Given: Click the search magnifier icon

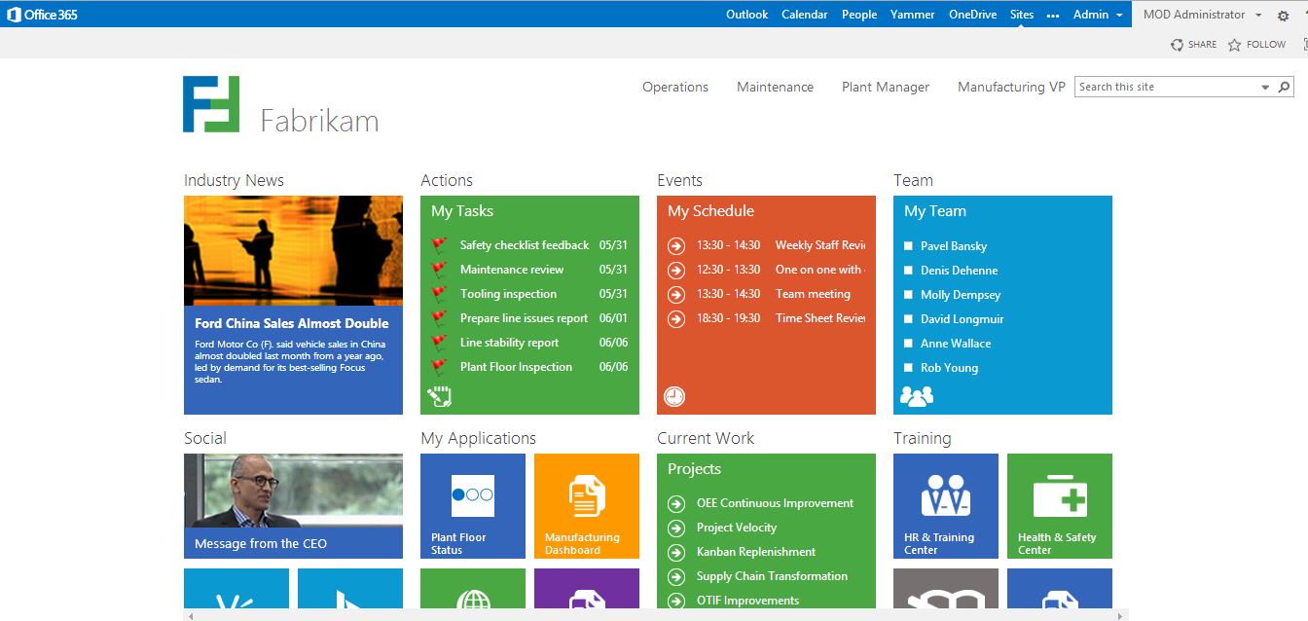Looking at the screenshot, I should (1284, 87).
